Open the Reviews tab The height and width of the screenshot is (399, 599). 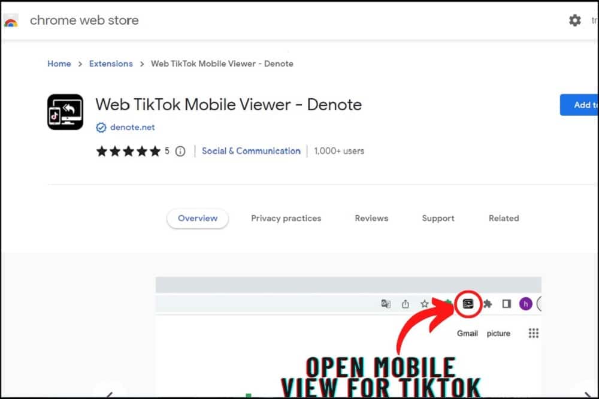point(372,218)
